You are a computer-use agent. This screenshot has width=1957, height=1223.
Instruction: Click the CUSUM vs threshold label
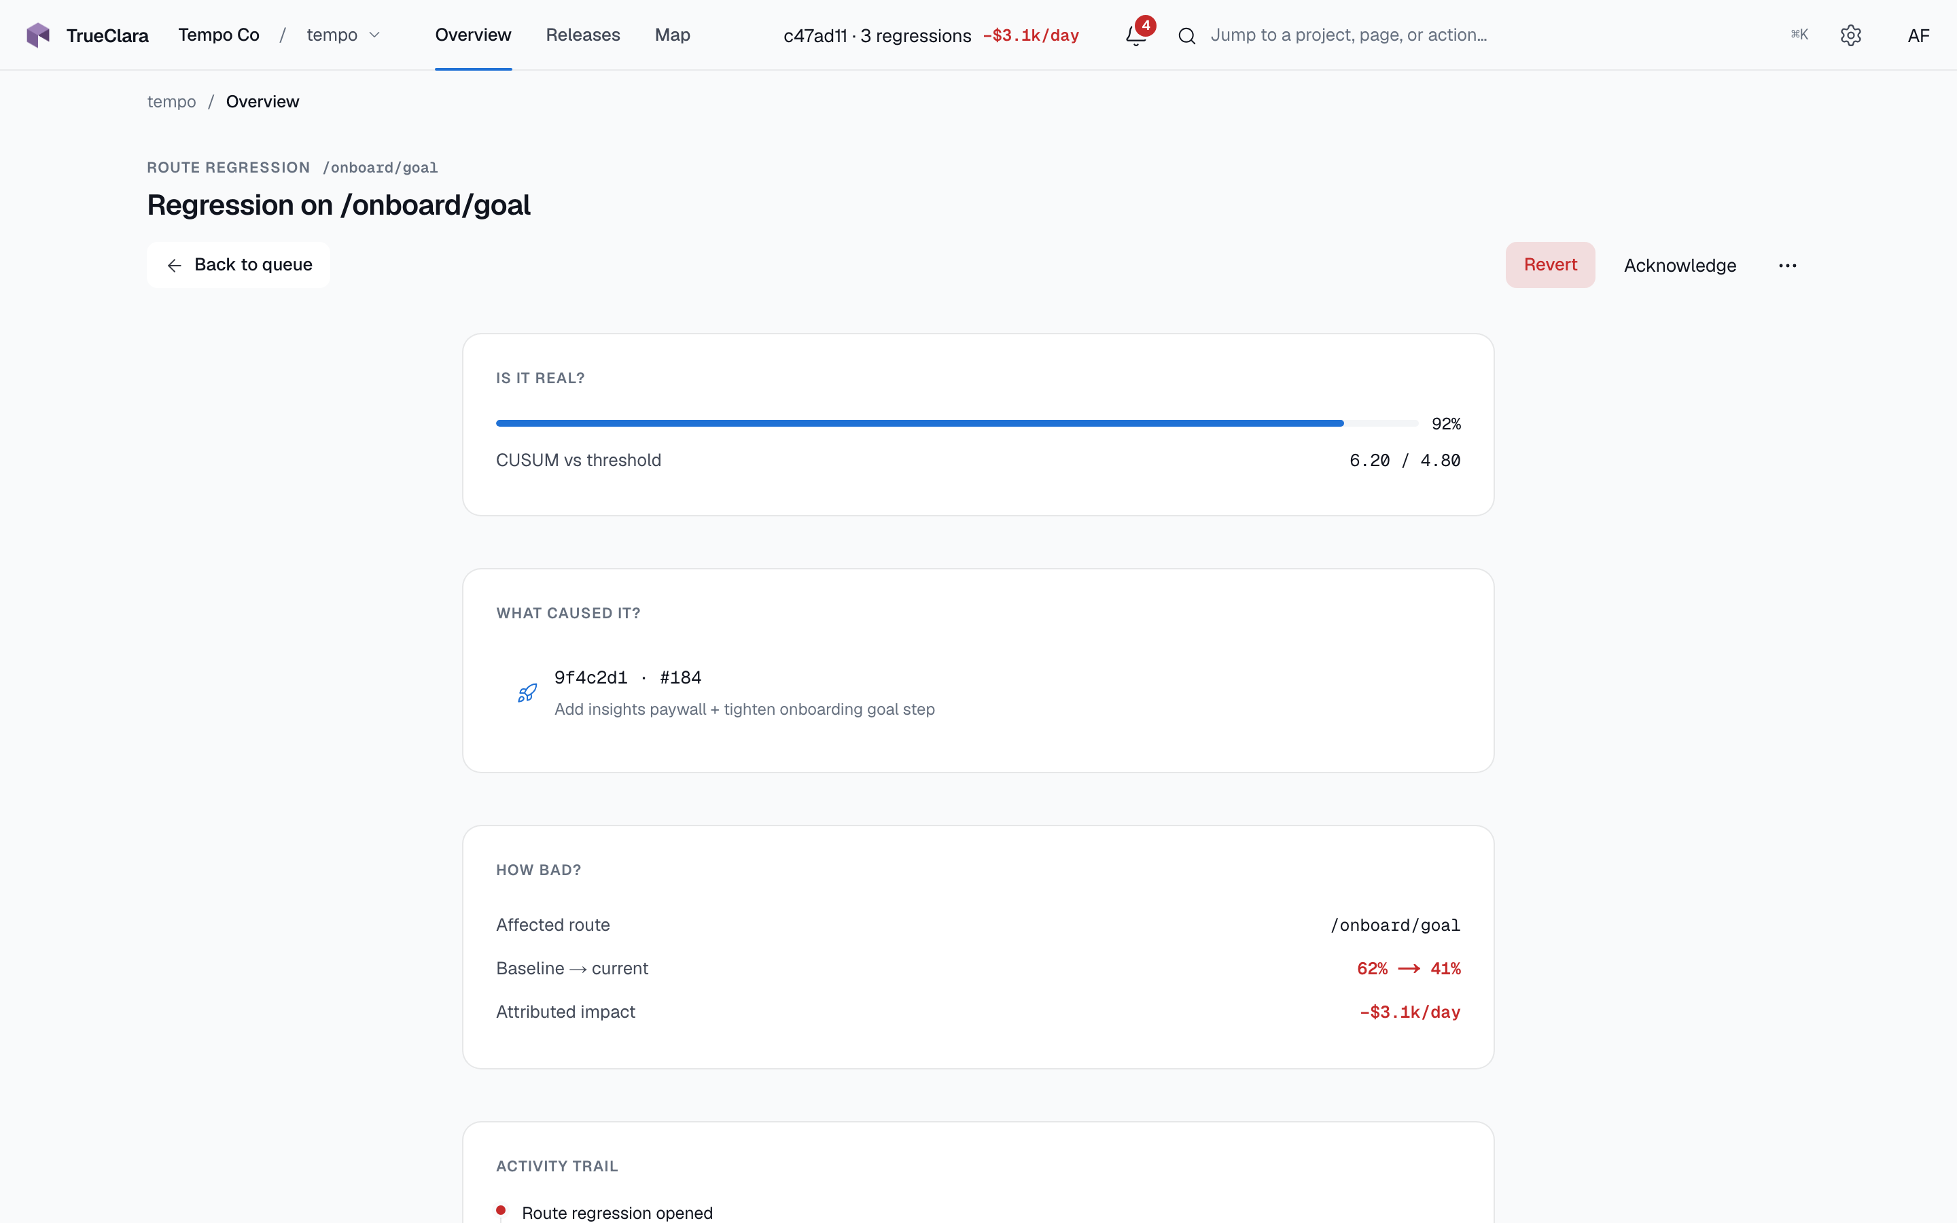pyautogui.click(x=578, y=460)
